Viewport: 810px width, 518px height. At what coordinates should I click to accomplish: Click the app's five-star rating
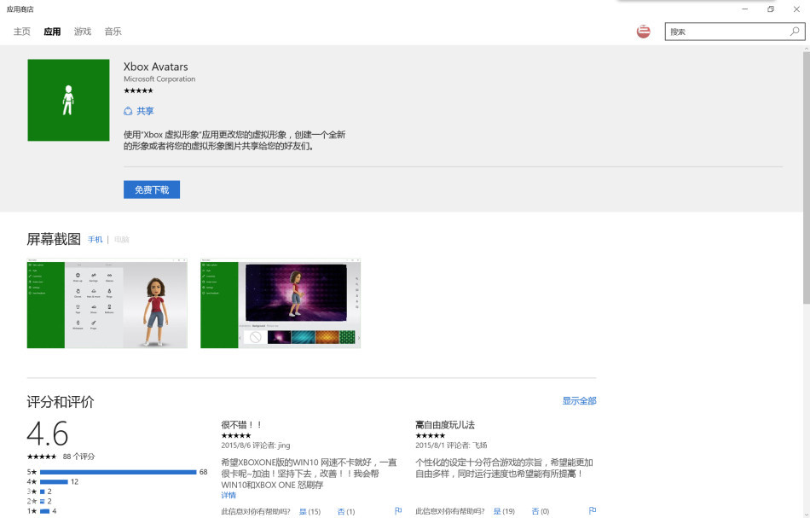point(138,90)
